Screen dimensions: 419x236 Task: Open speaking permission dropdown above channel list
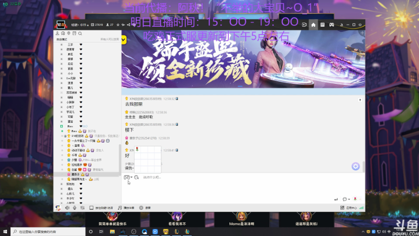tap(110, 39)
